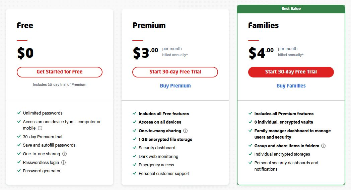Click checkmark next to Dark web monitoring
The image size is (351, 190).
(135, 156)
